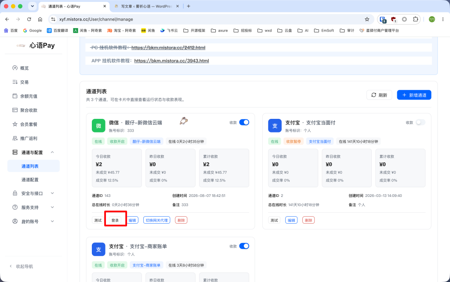Reload the page with browser refresh icon
This screenshot has height=282, width=450.
(x=29, y=19)
